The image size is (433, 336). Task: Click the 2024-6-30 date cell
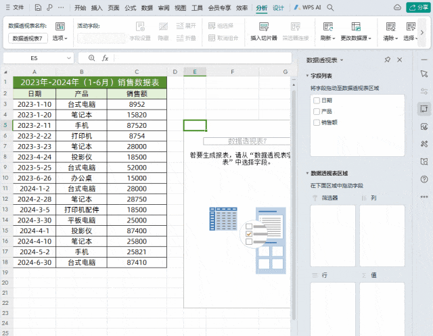coord(35,262)
